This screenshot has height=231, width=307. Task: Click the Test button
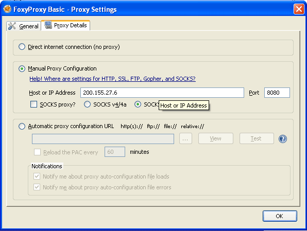pyautogui.click(x=257, y=138)
